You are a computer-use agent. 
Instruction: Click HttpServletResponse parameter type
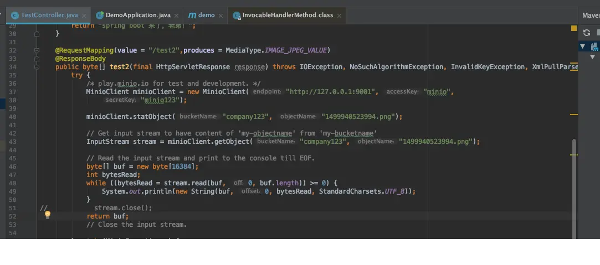pos(193,67)
